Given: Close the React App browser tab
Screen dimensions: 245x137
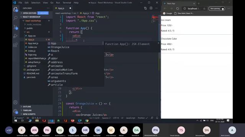Looking at the screenshot, I should tap(194, 3).
